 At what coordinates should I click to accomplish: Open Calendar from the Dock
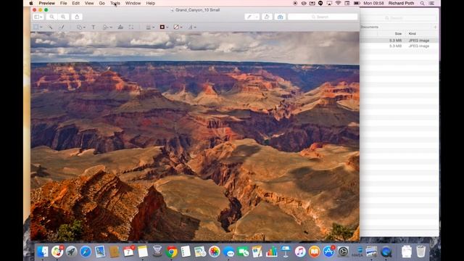128,252
